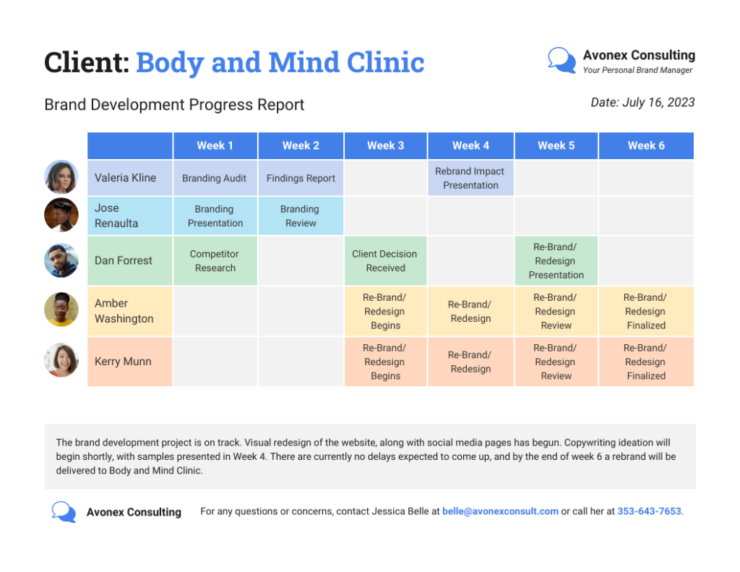Select the Competitor Research cell

(x=215, y=260)
